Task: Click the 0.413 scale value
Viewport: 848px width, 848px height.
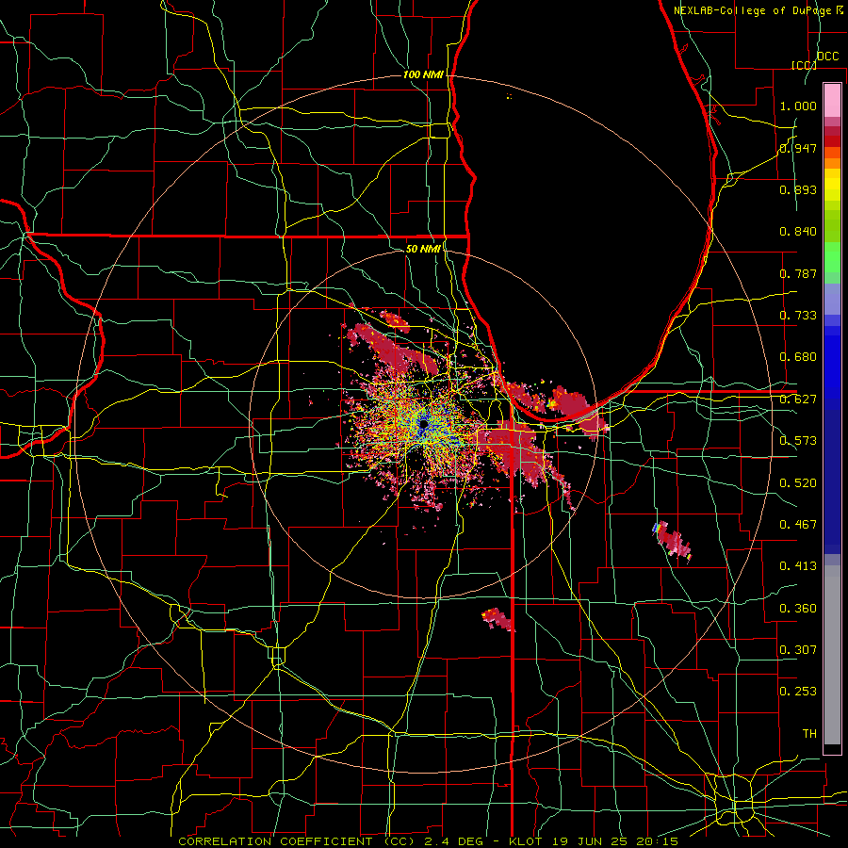Action: click(x=798, y=566)
